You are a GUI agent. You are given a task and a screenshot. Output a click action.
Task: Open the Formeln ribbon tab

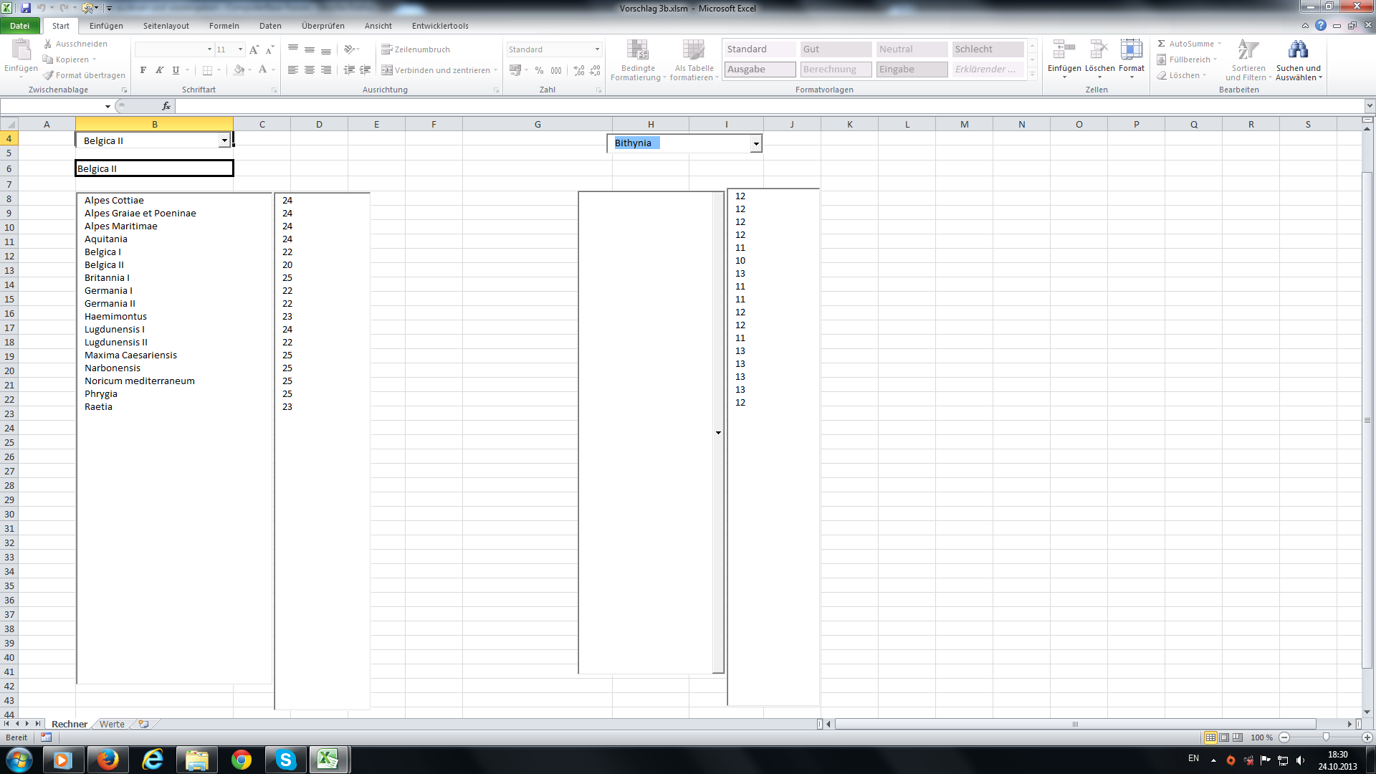[x=224, y=26]
